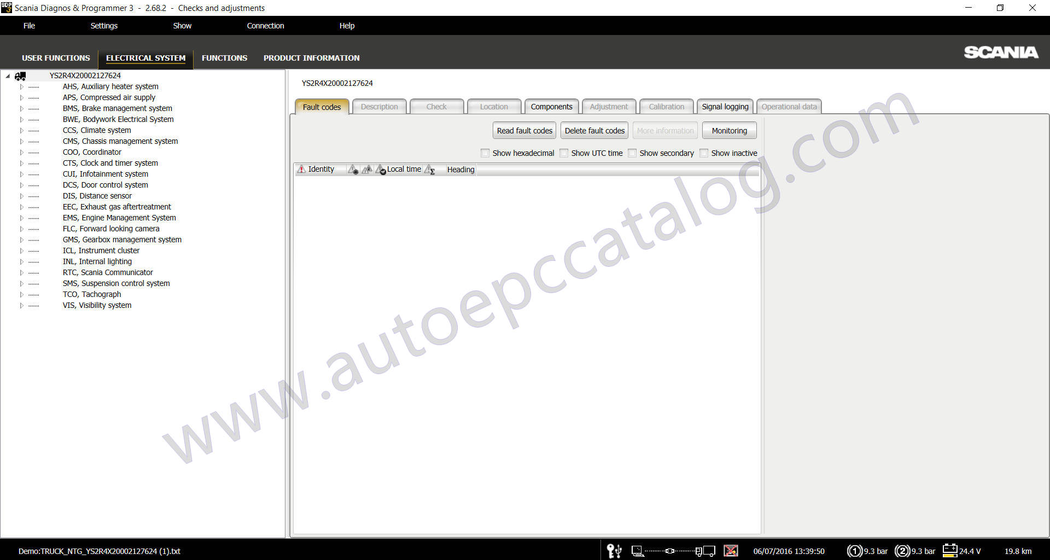
Task: Tick the Show UTC time checkbox
Action: 564,153
